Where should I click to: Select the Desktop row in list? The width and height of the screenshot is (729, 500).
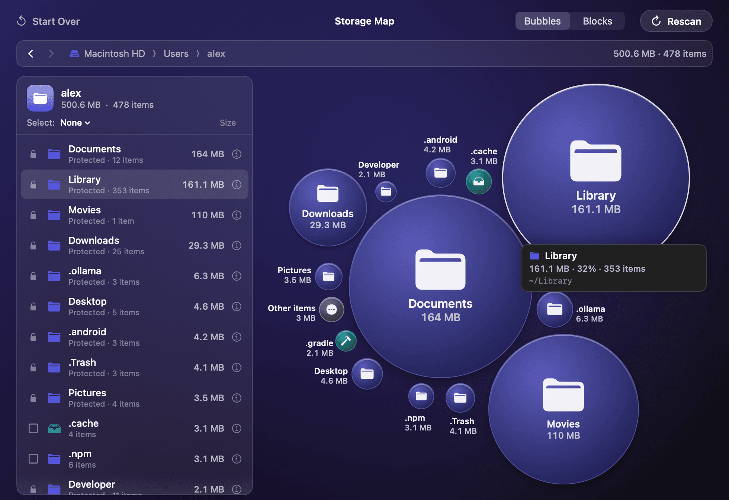[x=135, y=306]
